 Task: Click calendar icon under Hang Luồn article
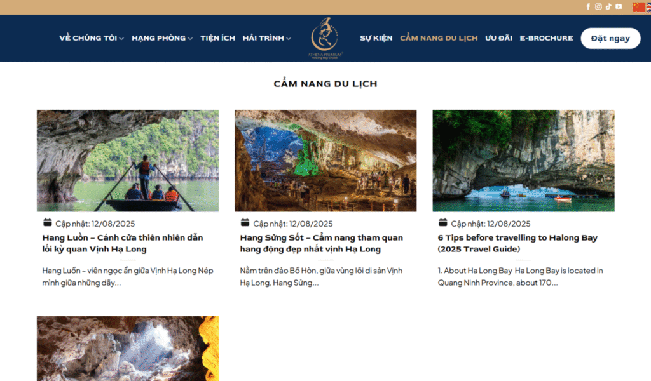pyautogui.click(x=47, y=223)
